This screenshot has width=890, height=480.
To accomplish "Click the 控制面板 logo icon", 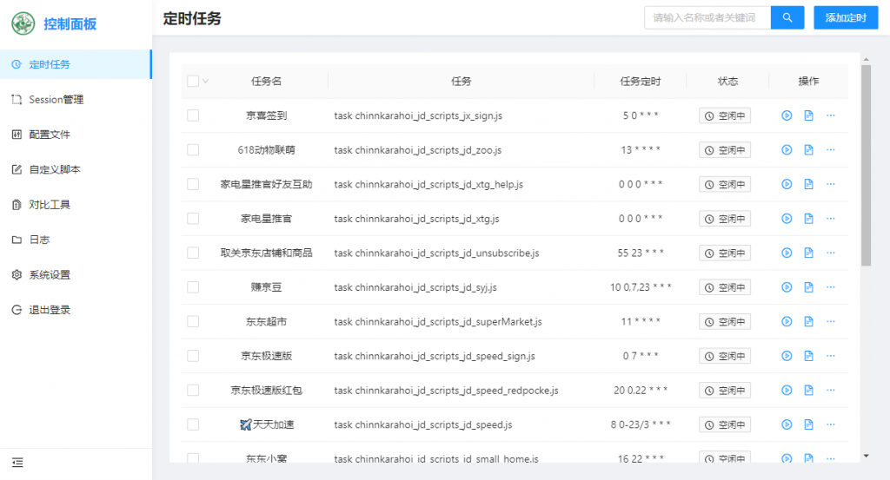I will click(23, 24).
